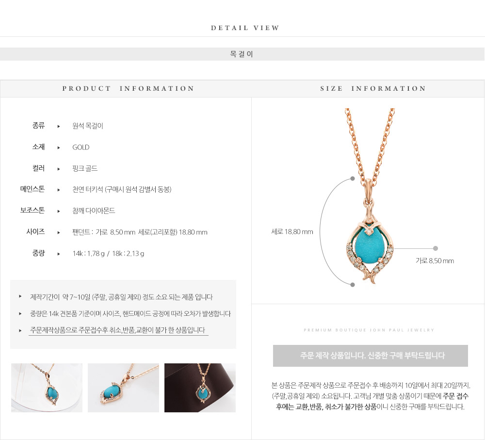Click the bottom dot of the 세로 height arc
The width and height of the screenshot is (485, 440).
coord(352,285)
